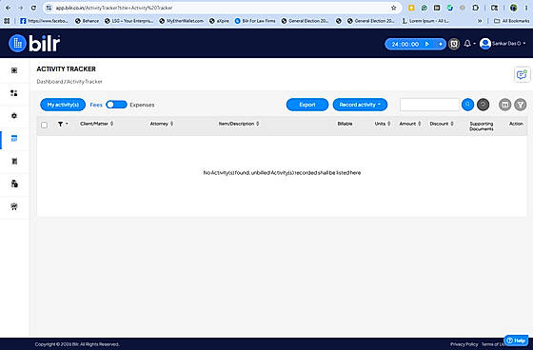The image size is (533, 350).
Task: Open the chat feedback icon at top right
Action: pyautogui.click(x=522, y=74)
